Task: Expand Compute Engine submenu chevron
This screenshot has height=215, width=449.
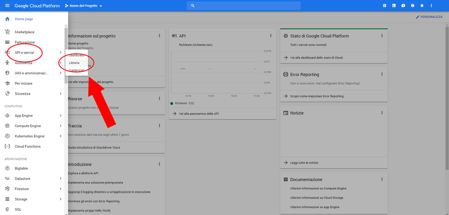Action: point(60,126)
